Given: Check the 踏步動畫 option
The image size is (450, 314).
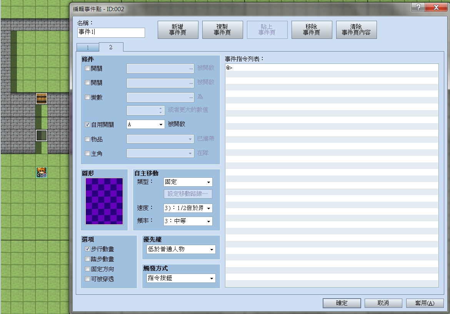Looking at the screenshot, I should click(x=88, y=259).
